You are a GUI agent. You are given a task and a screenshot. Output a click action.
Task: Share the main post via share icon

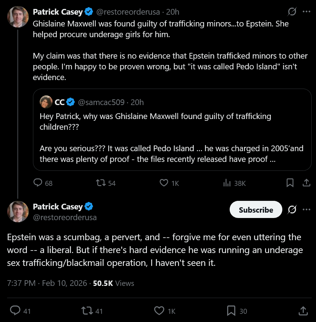tap(303, 311)
